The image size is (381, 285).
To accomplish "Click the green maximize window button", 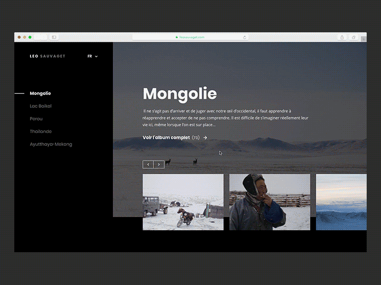I will tap(30, 37).
